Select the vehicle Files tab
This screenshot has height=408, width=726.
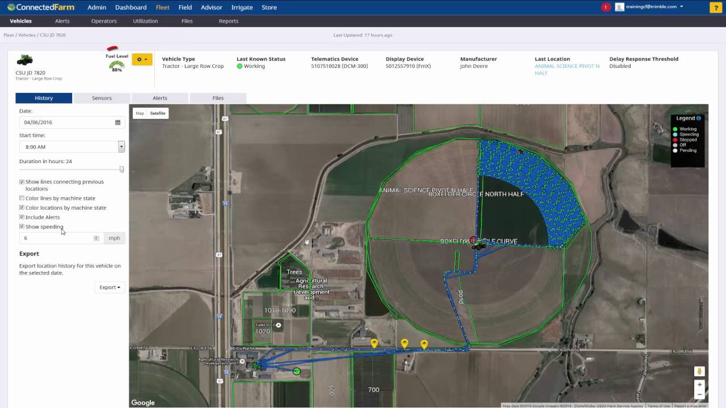tap(218, 98)
